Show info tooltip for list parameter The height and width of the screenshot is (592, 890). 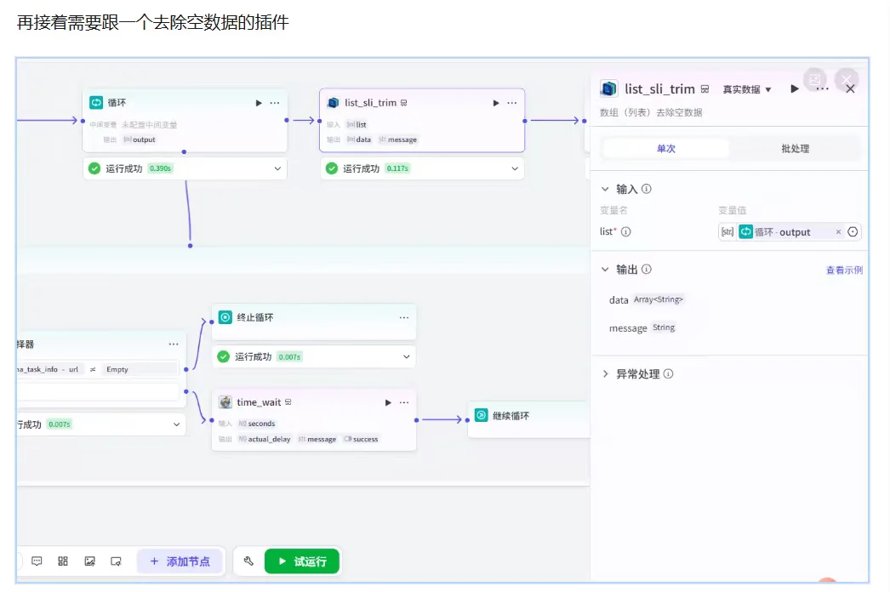[625, 231]
